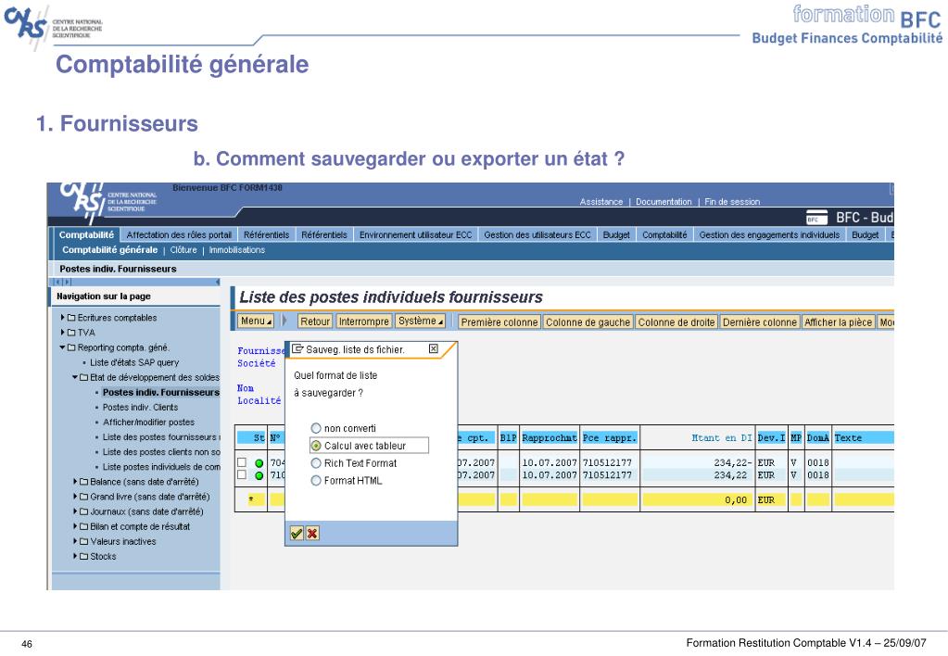Expand Bilan et compte de résultat

click(76, 526)
